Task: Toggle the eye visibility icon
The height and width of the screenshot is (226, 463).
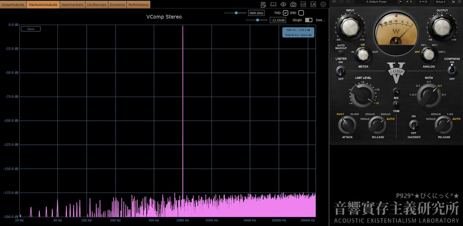Action: pos(284,5)
